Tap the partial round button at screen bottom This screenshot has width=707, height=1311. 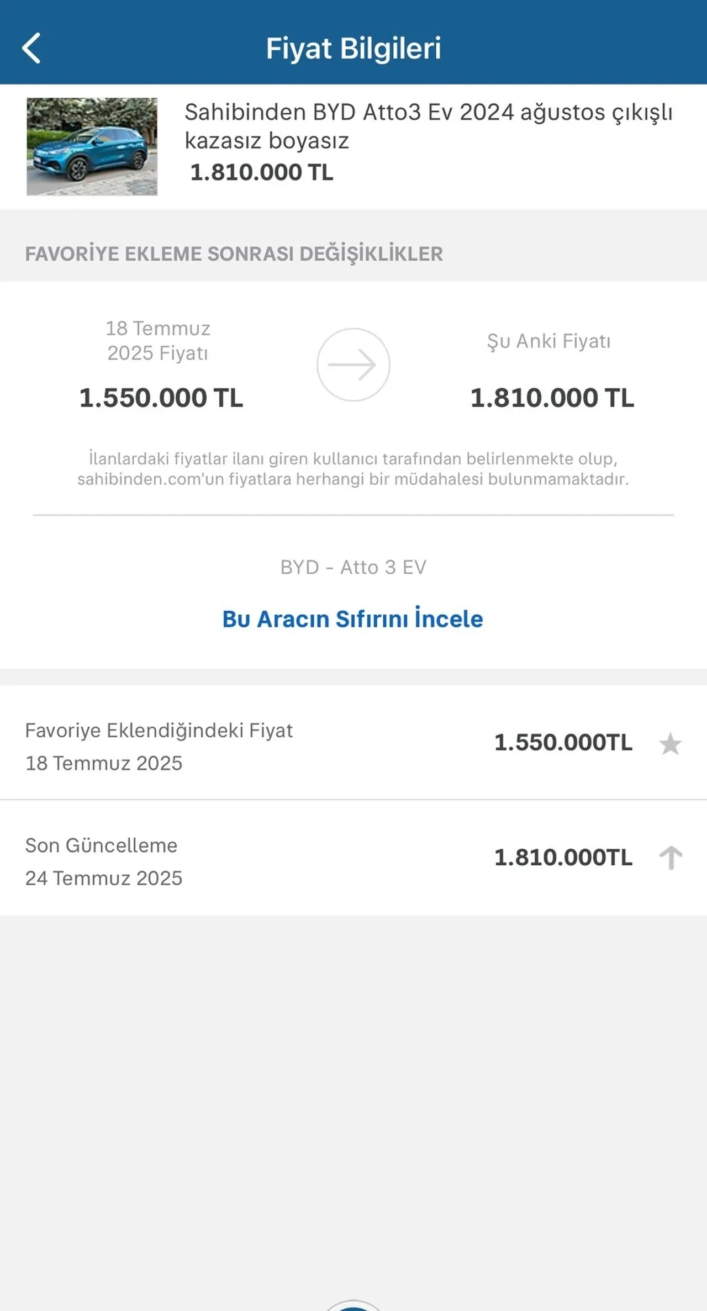(x=353, y=1305)
